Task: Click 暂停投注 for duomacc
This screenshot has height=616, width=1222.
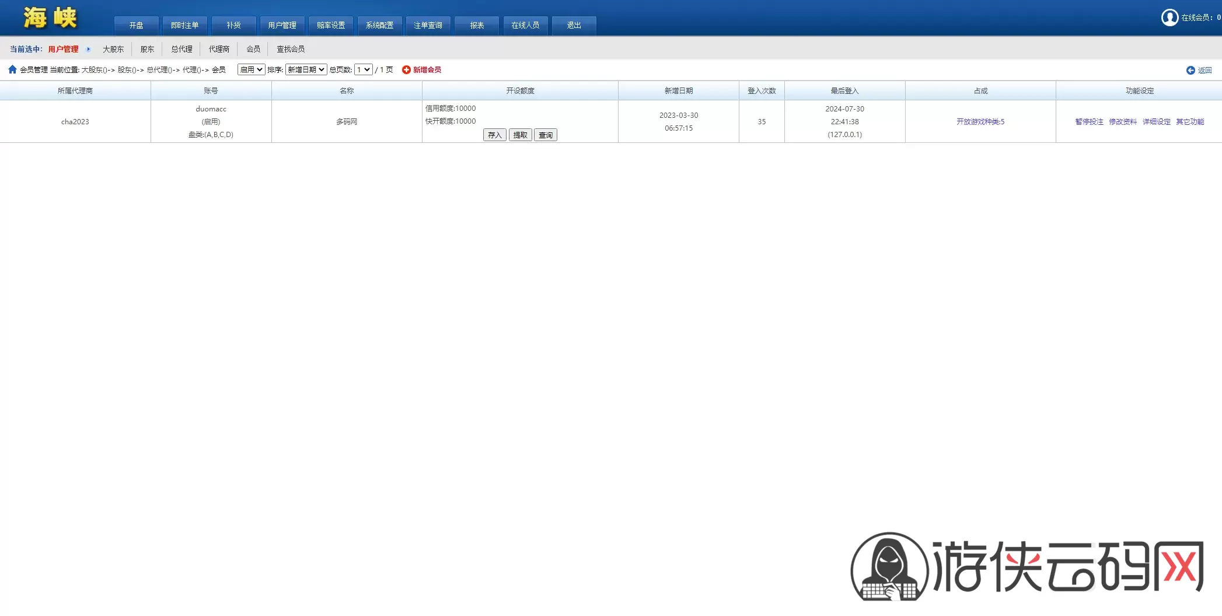Action: pos(1090,122)
